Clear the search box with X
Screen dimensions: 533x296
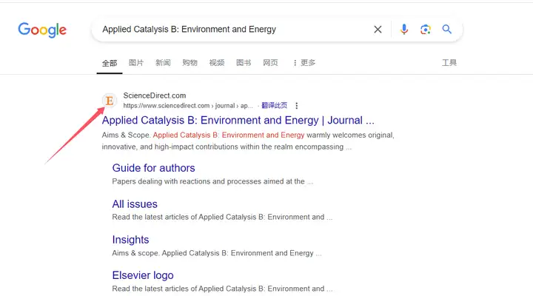point(378,30)
